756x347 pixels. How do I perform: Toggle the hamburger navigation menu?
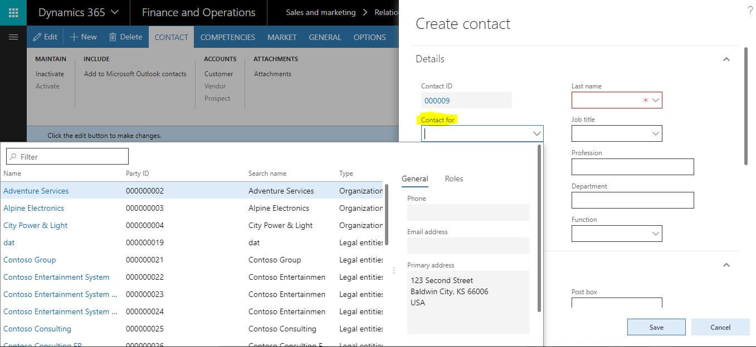(13, 37)
